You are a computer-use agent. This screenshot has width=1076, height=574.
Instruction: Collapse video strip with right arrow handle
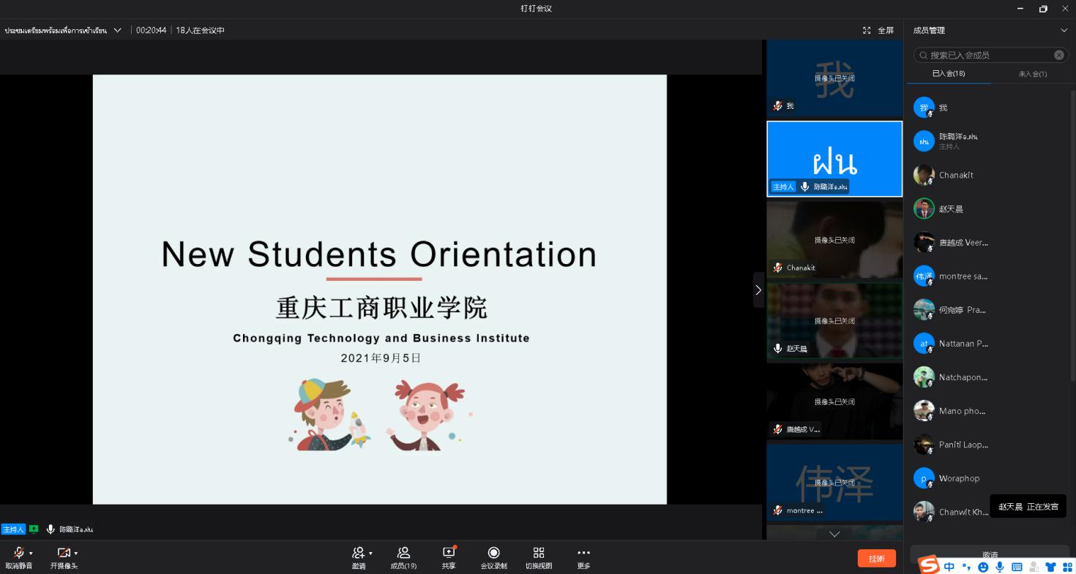758,290
